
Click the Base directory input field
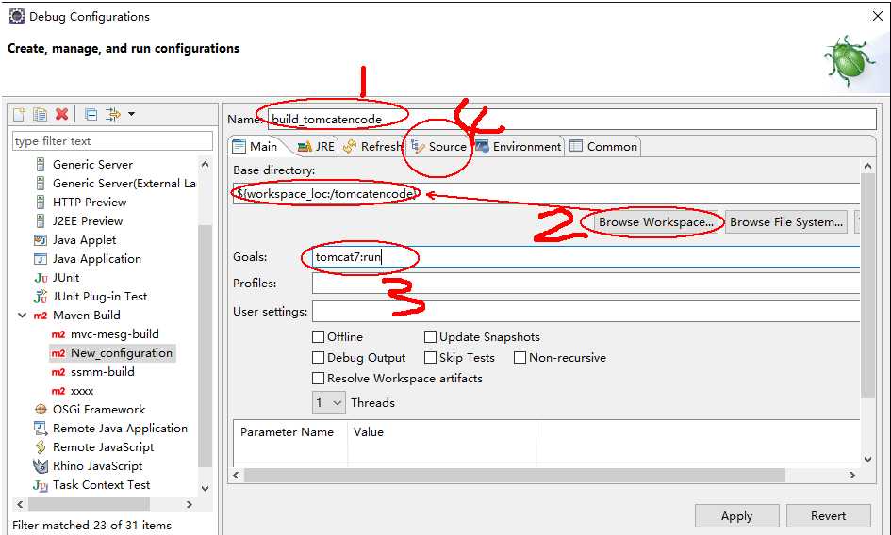tap(546, 194)
